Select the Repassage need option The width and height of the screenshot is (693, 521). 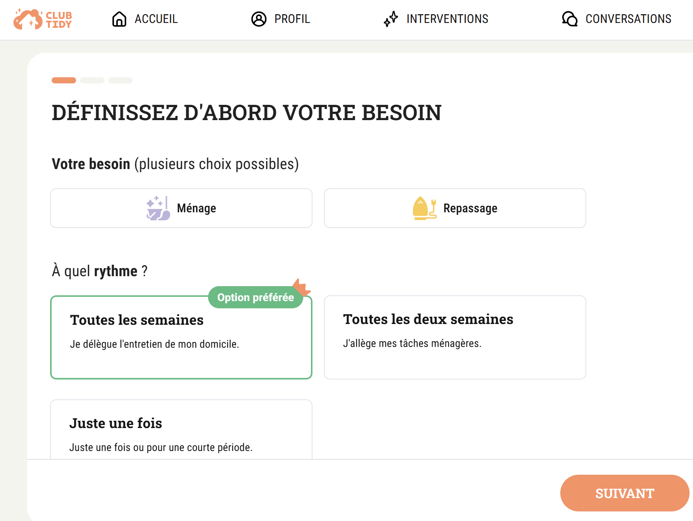tap(455, 208)
